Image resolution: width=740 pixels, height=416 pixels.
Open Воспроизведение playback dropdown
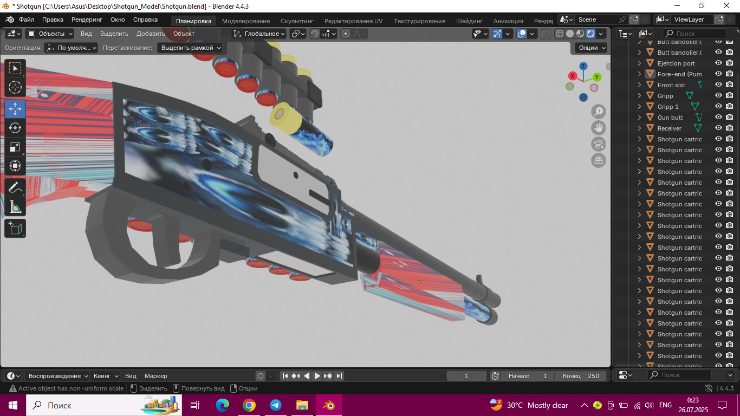tap(58, 376)
